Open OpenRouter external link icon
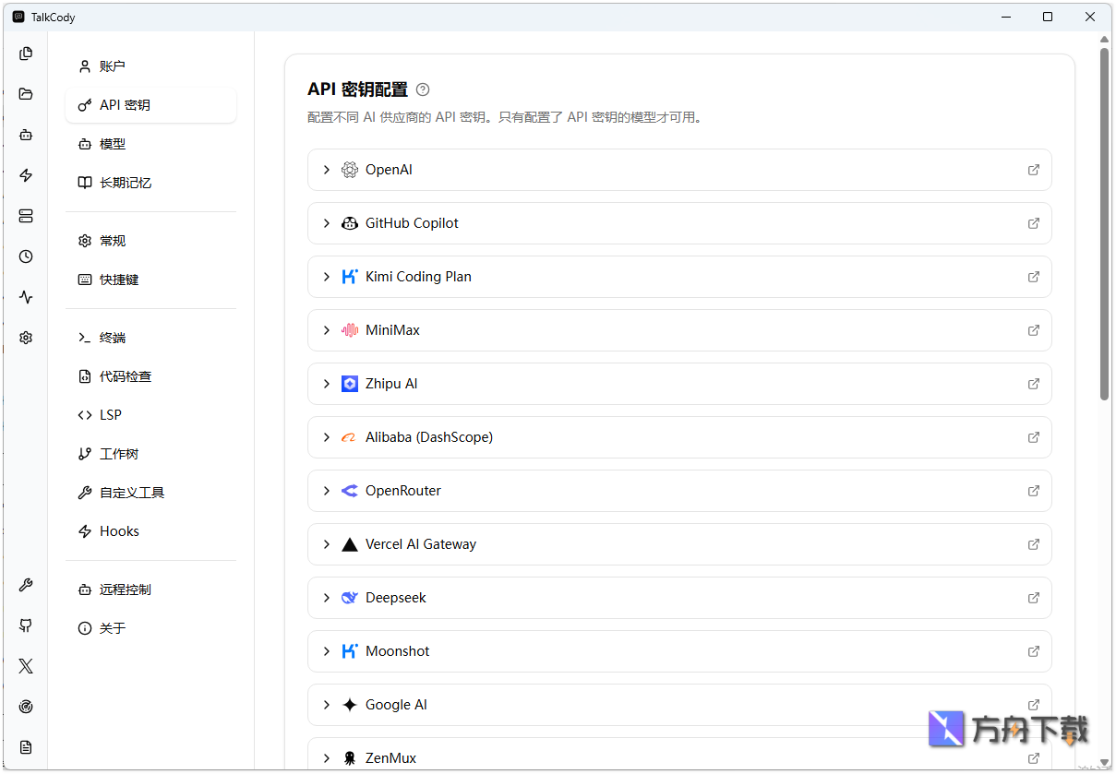This screenshot has height=774, width=1116. tap(1034, 491)
